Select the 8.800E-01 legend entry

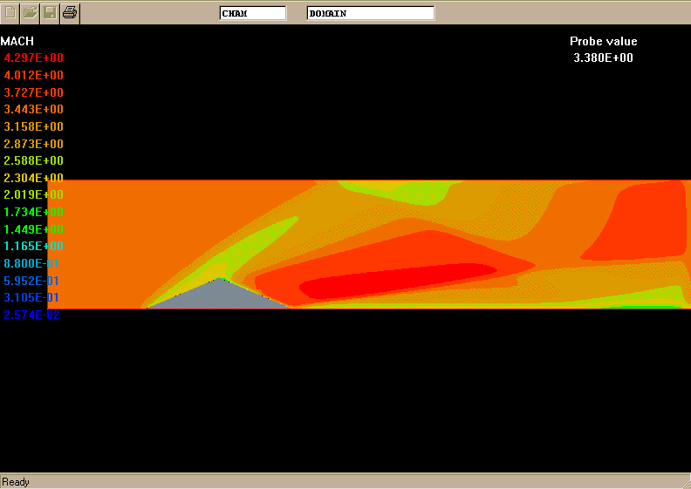tap(33, 263)
